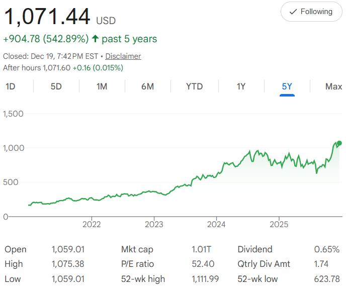Click the green endpoint dot on chart
This screenshot has height=287, width=346.
[x=339, y=144]
